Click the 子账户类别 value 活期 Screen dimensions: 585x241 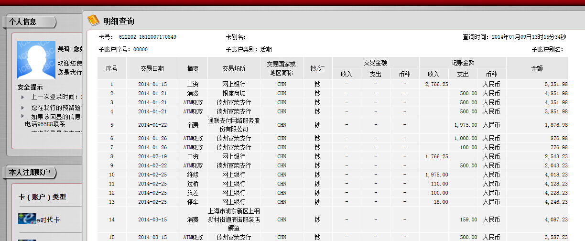point(266,49)
